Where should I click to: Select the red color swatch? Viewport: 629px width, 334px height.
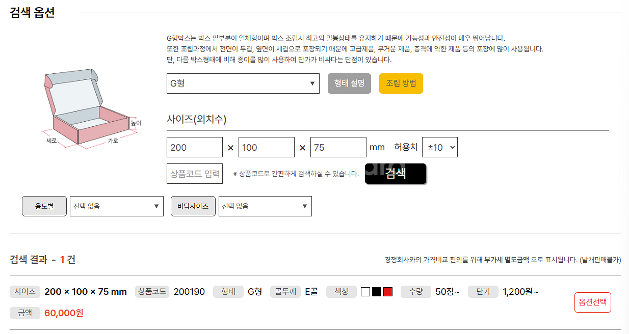388,292
